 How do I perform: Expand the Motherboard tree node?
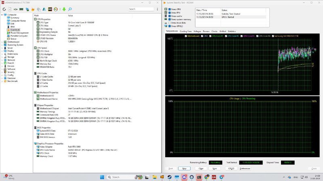[2, 42]
